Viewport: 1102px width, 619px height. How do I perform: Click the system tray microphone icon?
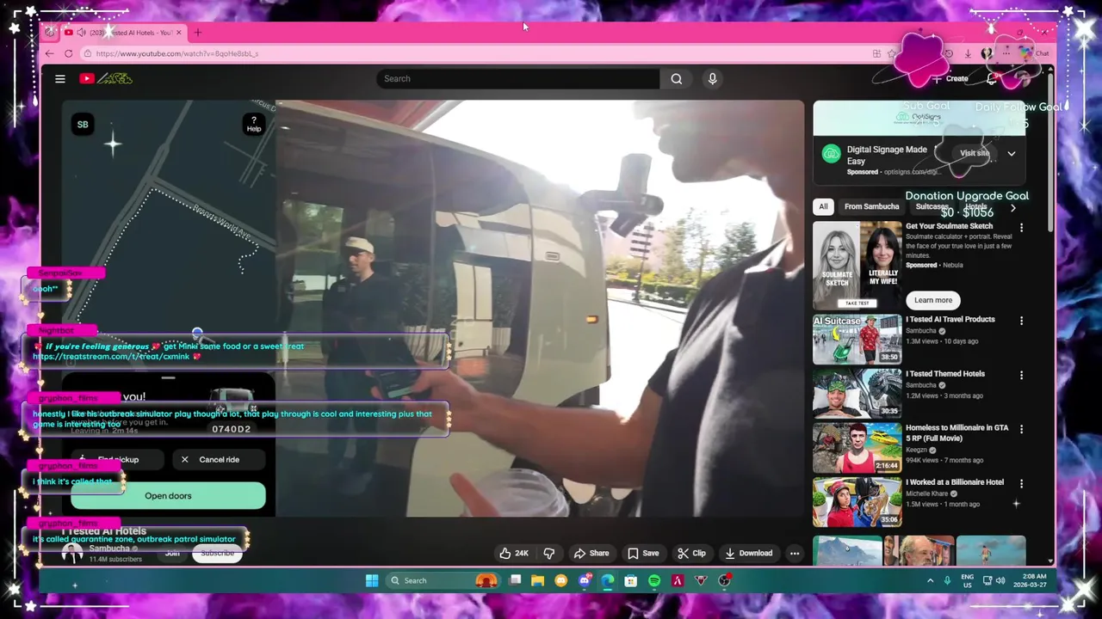[x=947, y=580]
